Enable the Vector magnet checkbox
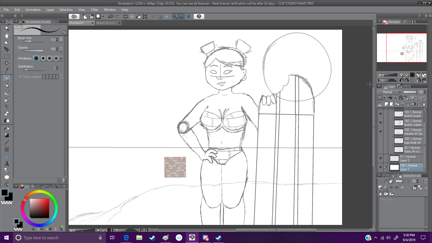The width and height of the screenshot is (432, 243). 20,77
